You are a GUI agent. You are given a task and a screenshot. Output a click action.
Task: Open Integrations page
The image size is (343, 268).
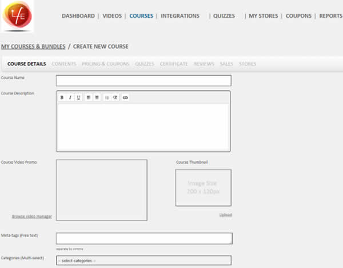tap(180, 16)
